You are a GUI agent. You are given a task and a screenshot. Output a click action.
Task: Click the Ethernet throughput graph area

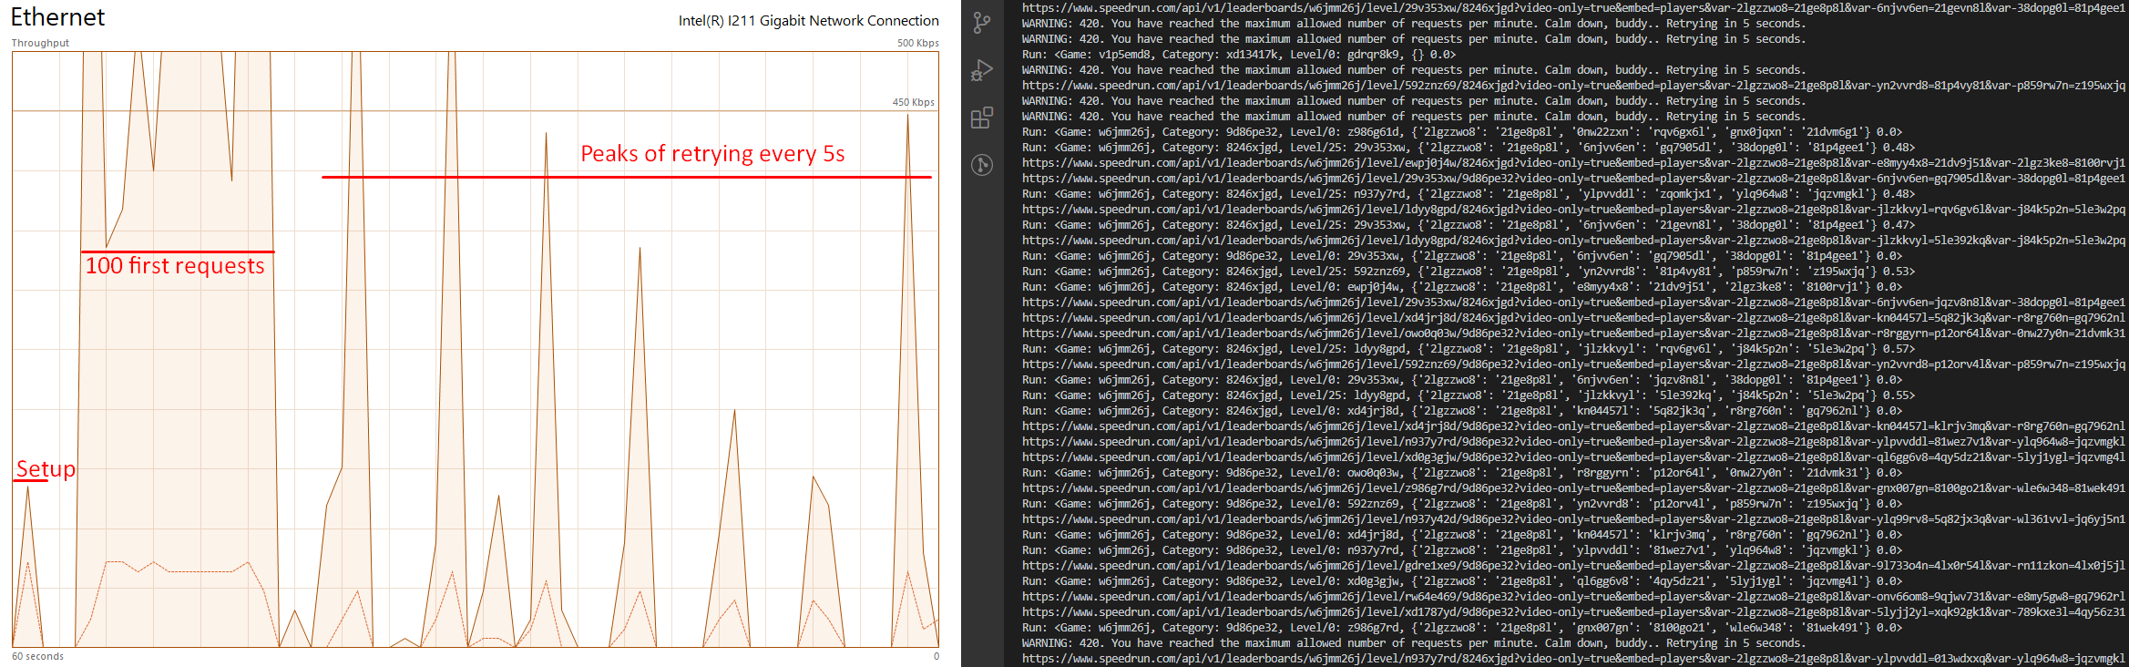point(475,349)
